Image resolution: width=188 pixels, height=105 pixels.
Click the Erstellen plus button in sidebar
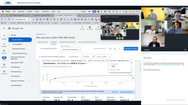pyautogui.click(x=4, y=36)
